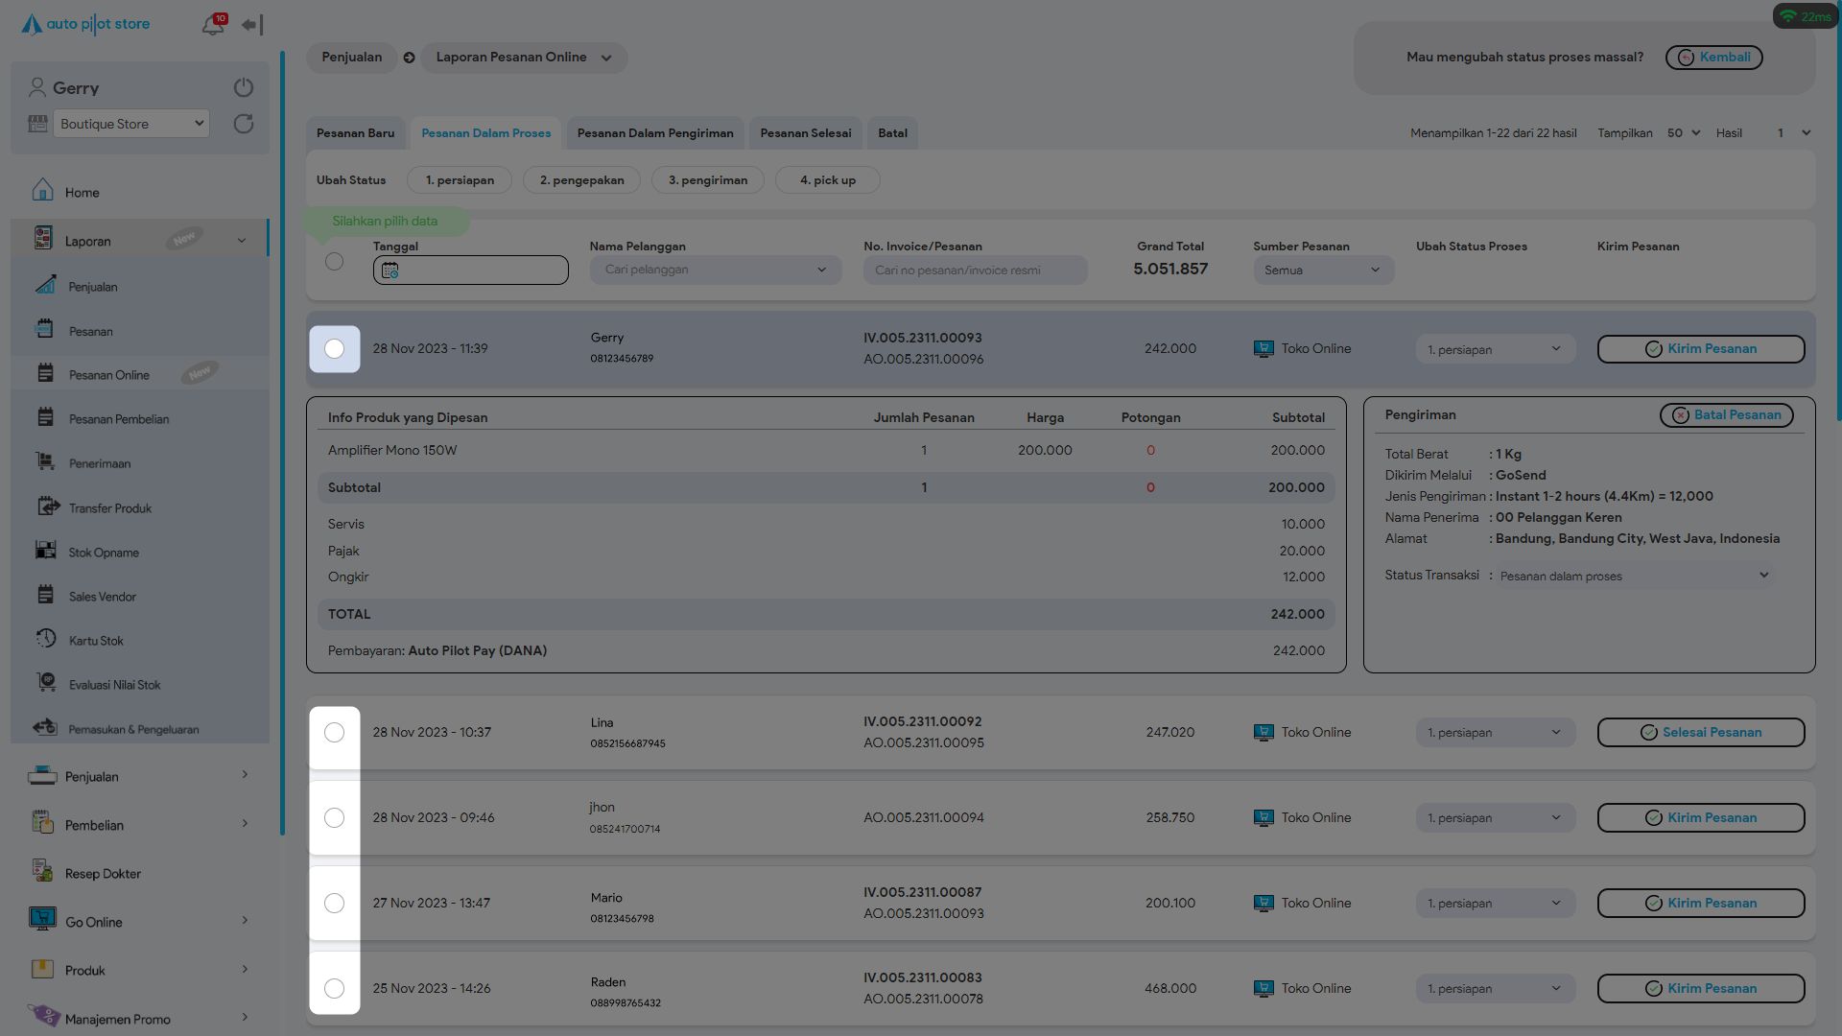
Task: Open the Boutique Store dropdown
Action: click(131, 124)
